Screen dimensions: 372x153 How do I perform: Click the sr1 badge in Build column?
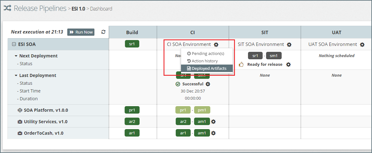tap(132, 44)
